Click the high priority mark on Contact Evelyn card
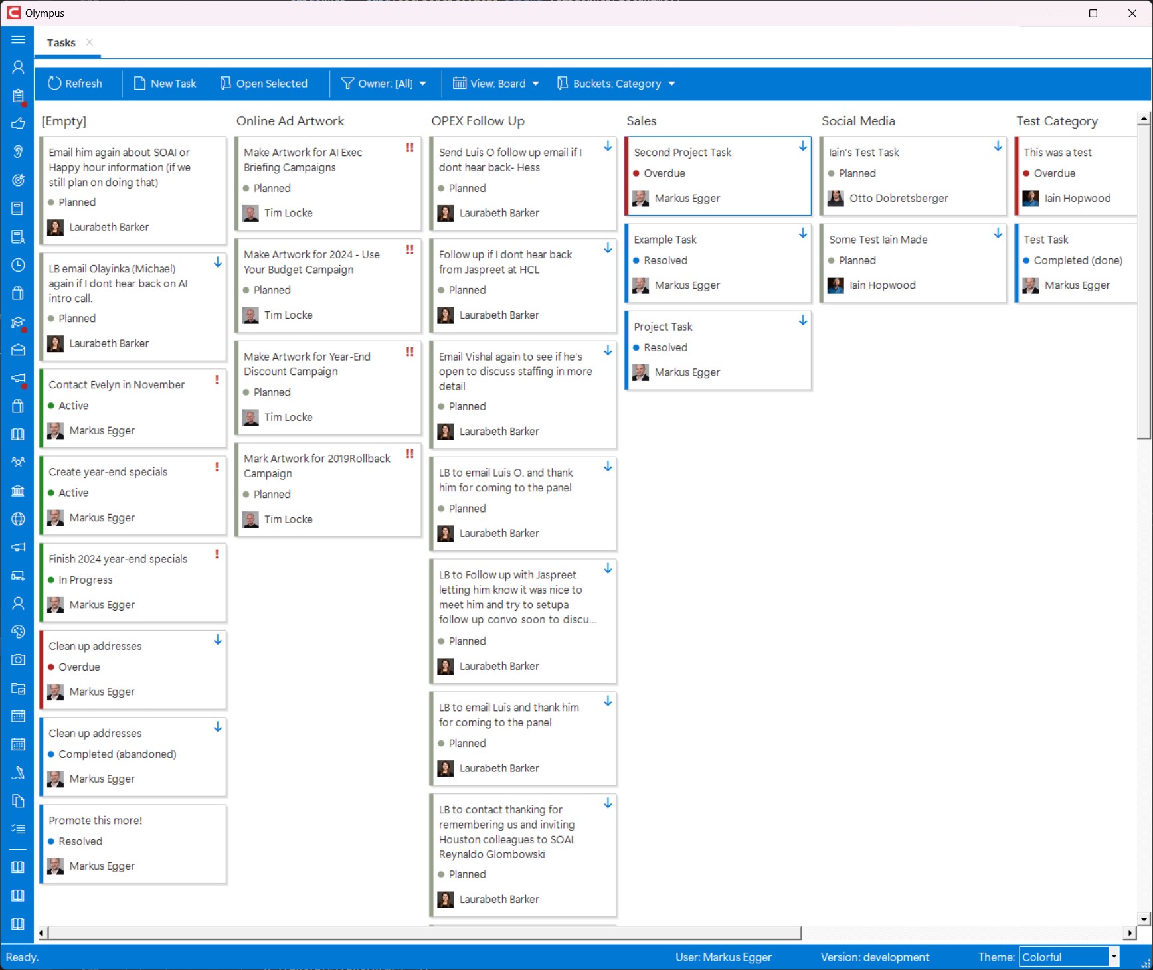Screen dimensions: 1153x970 [217, 380]
